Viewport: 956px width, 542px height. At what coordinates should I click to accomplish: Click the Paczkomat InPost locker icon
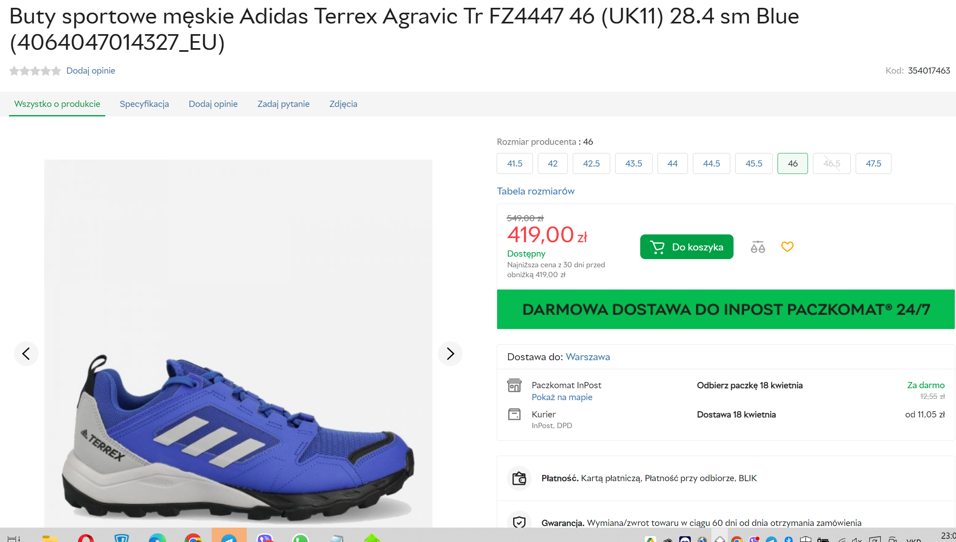[514, 385]
